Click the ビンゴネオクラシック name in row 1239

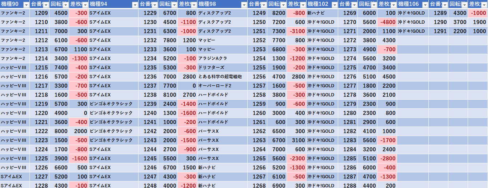point(111,104)
